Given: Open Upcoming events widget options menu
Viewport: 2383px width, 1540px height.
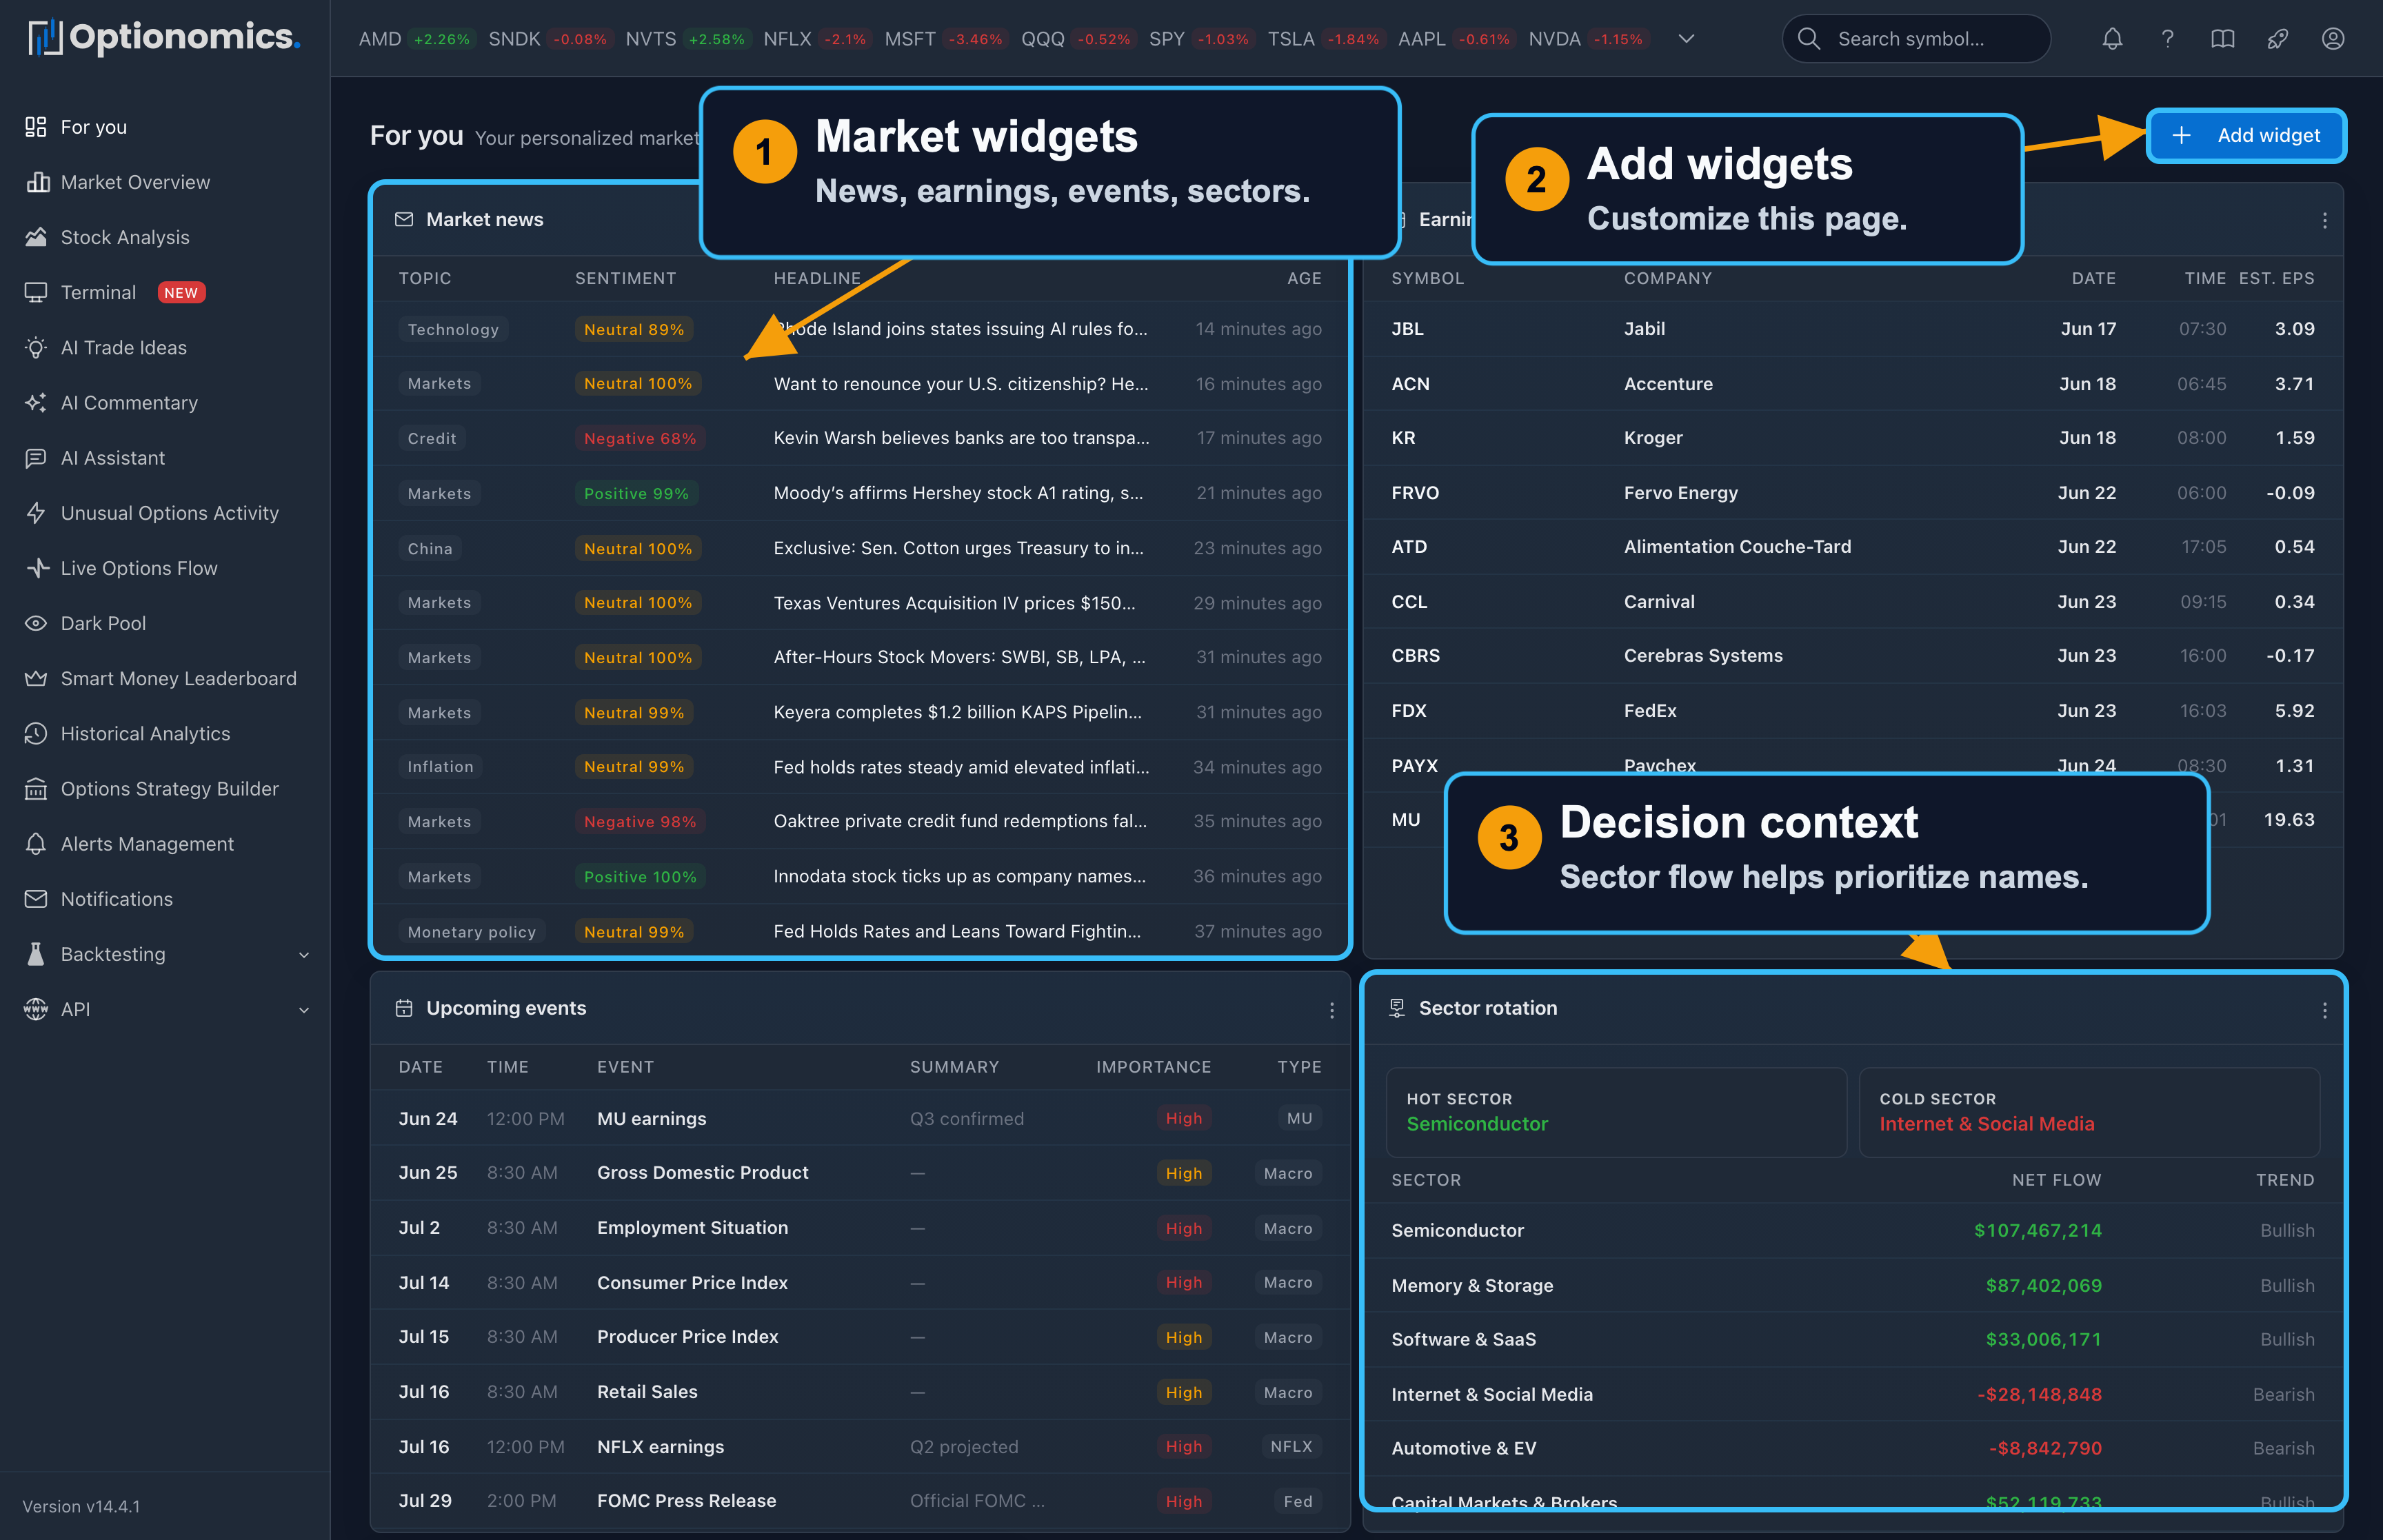Looking at the screenshot, I should point(1331,1010).
